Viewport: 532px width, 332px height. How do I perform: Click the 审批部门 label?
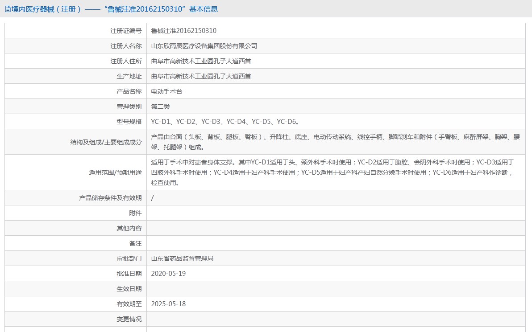tap(129, 259)
